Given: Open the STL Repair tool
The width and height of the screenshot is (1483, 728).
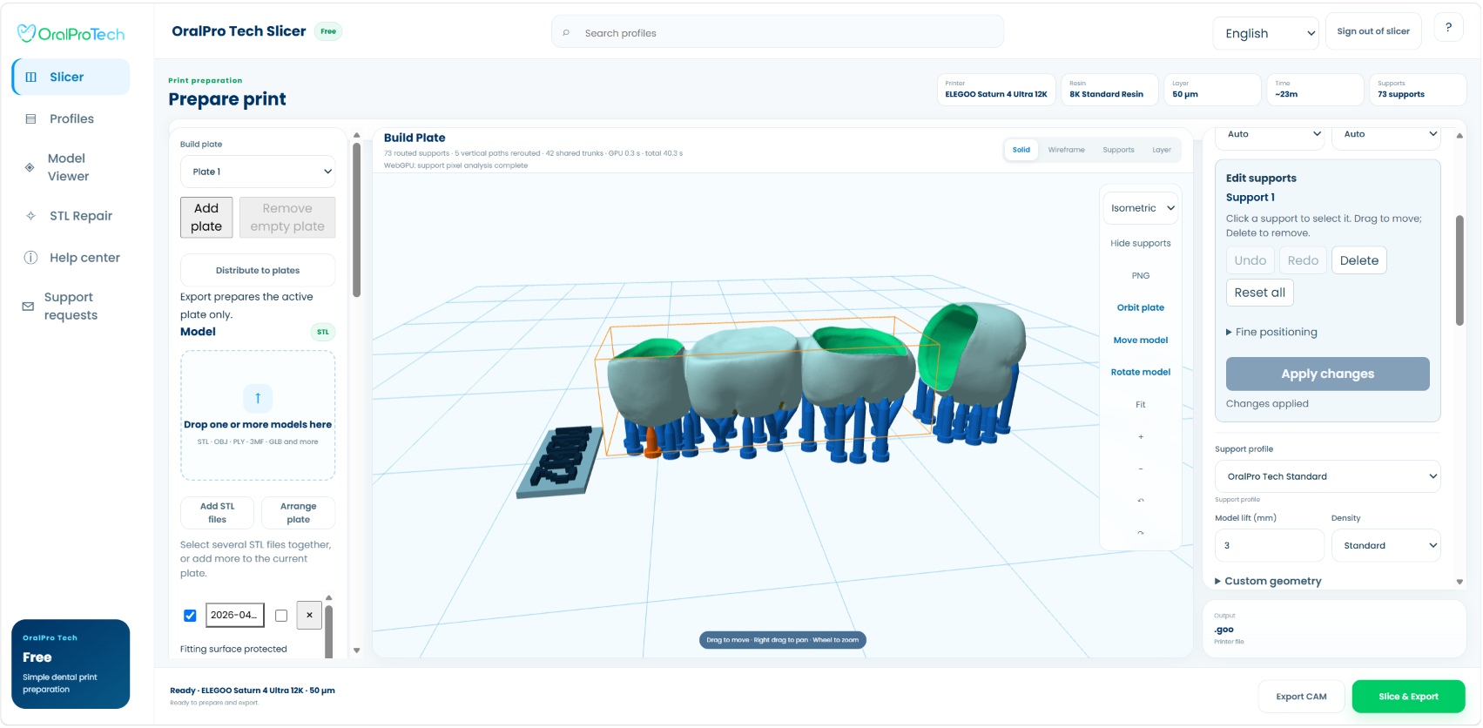Looking at the screenshot, I should [71, 216].
